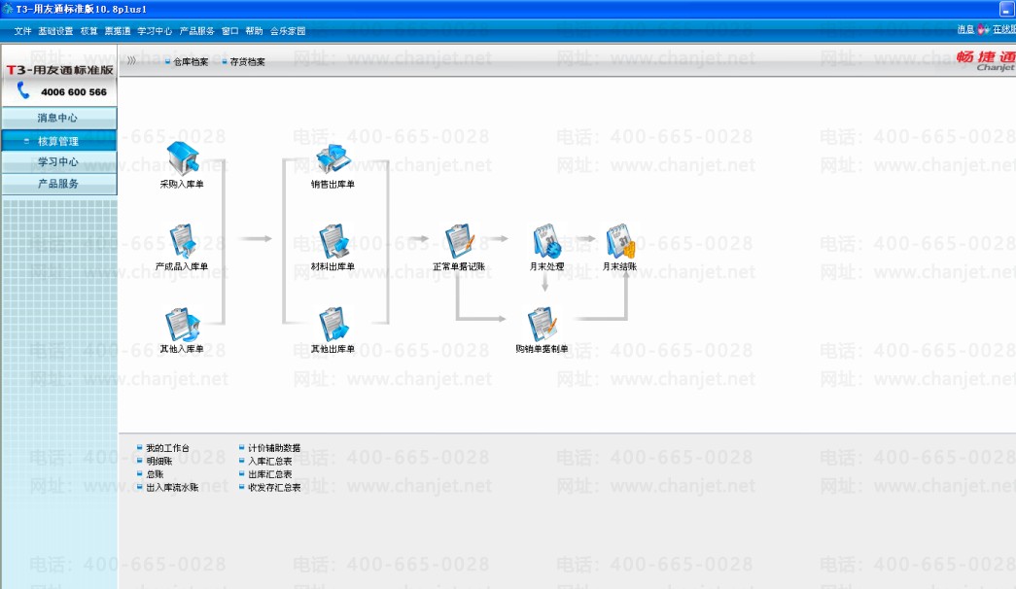Screen dimensions: 1016x589
Task: Open the 核算 menu
Action: tap(88, 31)
